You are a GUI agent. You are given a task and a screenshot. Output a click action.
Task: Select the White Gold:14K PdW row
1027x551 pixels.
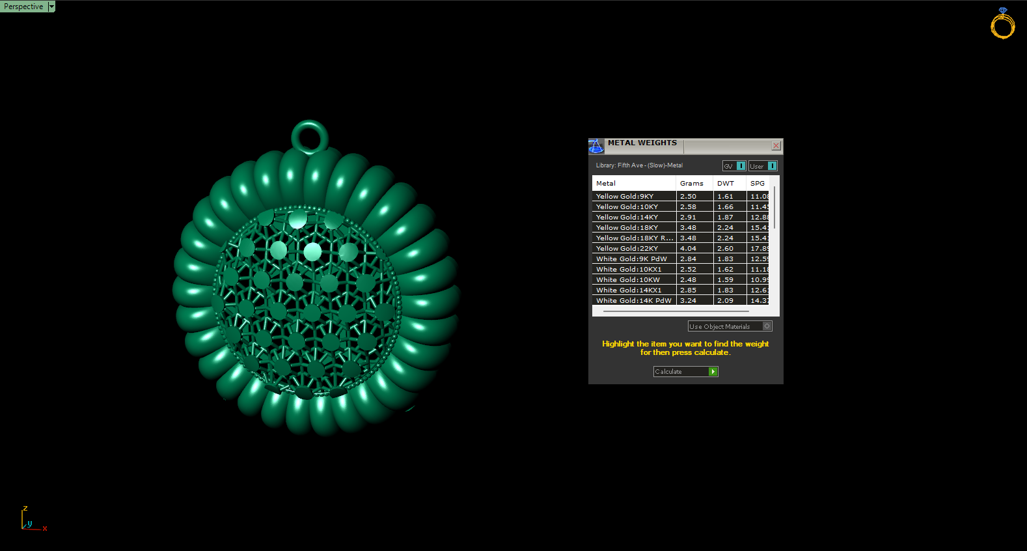633,301
